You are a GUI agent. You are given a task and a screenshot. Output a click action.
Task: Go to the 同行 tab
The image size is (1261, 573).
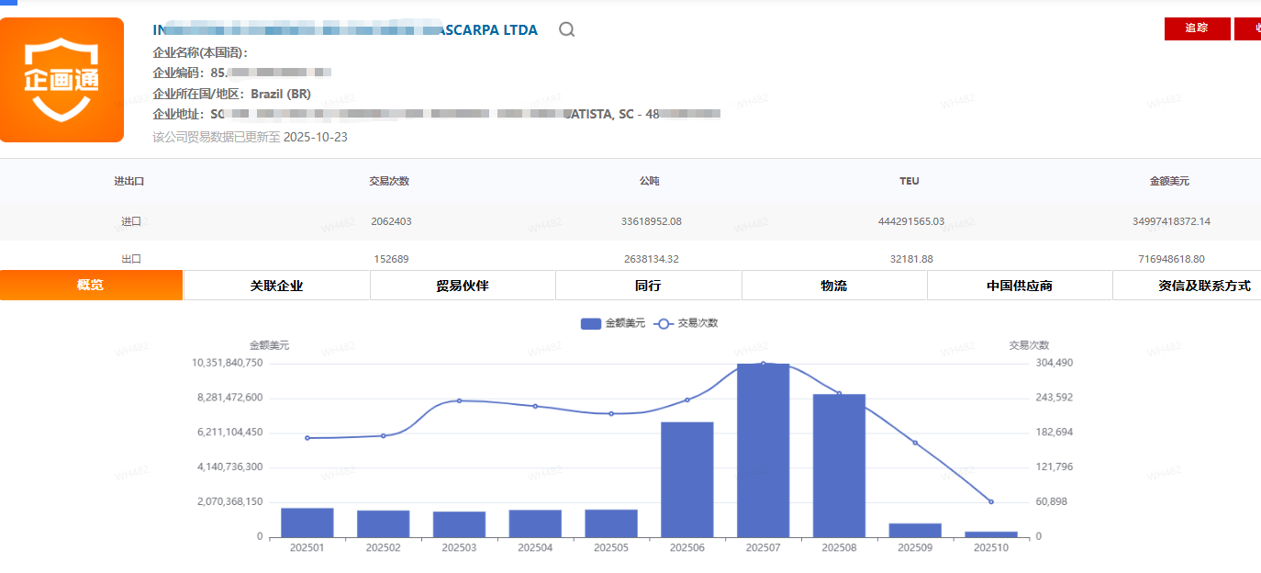click(x=648, y=286)
